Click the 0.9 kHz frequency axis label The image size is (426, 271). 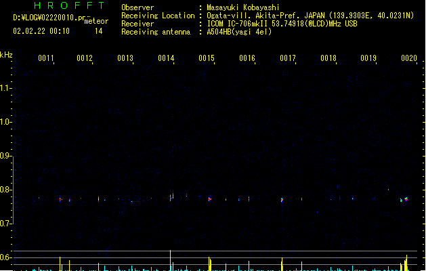(x=5, y=156)
